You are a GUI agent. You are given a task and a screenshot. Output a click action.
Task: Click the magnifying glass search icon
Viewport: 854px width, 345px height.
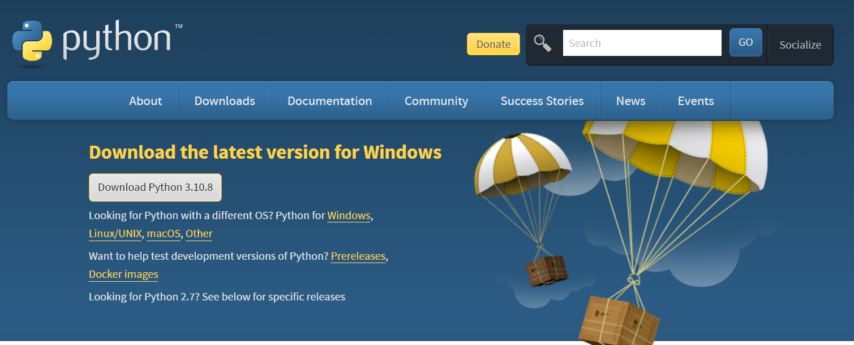tap(543, 43)
